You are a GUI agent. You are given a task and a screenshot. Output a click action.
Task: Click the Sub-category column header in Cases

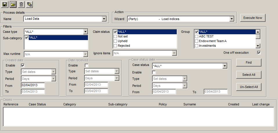pyautogui.click(x=118, y=104)
